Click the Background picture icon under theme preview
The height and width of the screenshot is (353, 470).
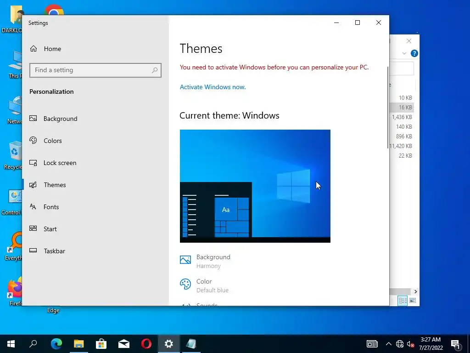pos(185,260)
